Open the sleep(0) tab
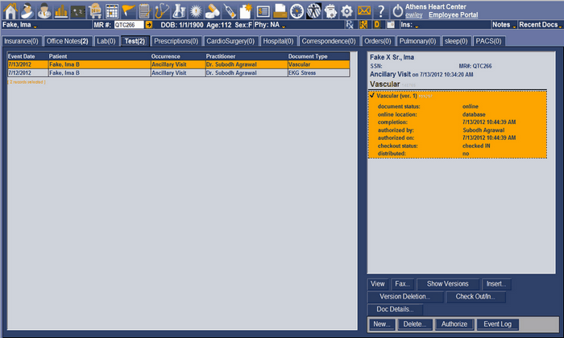The height and width of the screenshot is (338, 564). tap(456, 41)
